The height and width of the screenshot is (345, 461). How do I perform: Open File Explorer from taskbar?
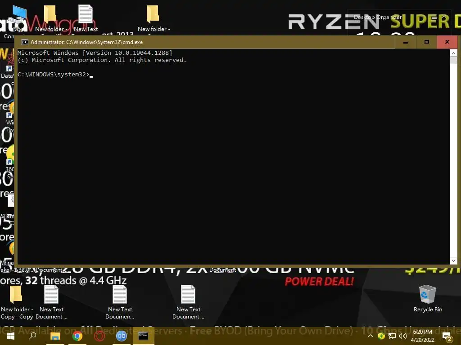coord(55,336)
